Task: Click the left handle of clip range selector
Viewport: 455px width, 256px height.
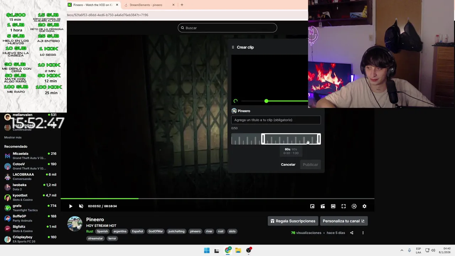Action: tap(263, 139)
